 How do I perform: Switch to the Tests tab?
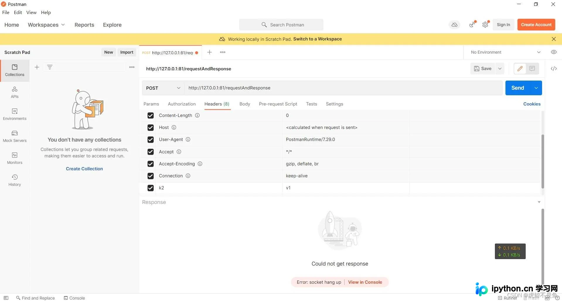tap(311, 104)
